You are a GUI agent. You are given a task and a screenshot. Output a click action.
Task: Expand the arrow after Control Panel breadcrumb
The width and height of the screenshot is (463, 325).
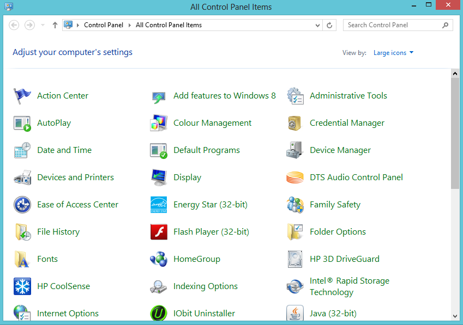[x=129, y=26]
